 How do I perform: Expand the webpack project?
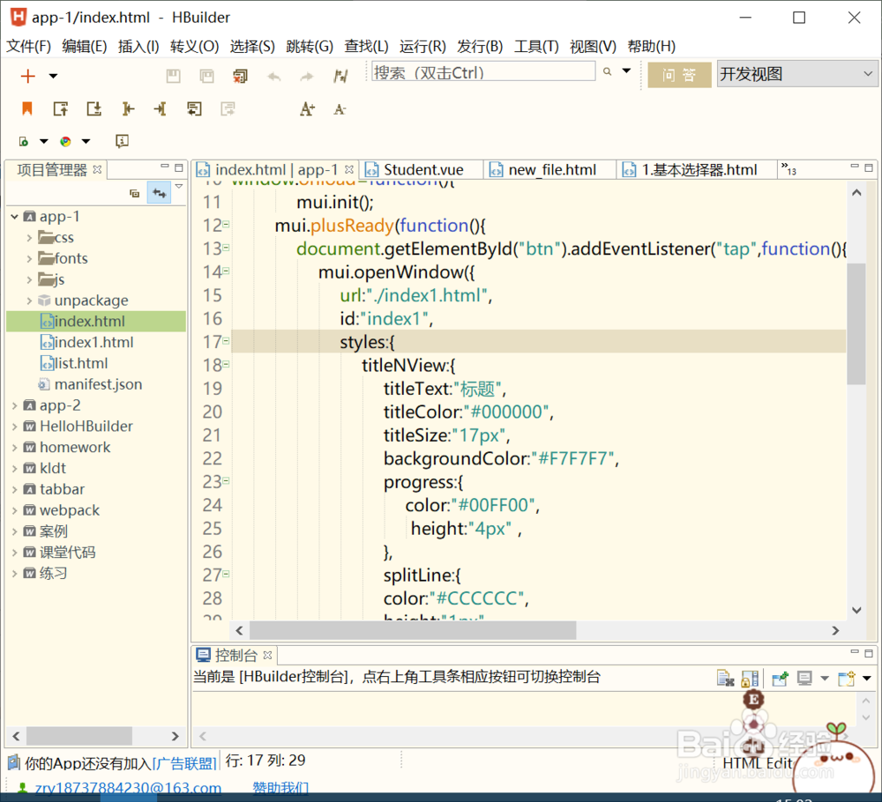[15, 510]
